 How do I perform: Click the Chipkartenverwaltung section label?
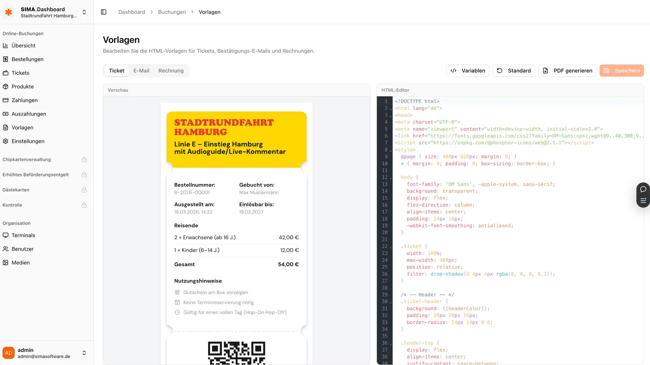coord(27,159)
